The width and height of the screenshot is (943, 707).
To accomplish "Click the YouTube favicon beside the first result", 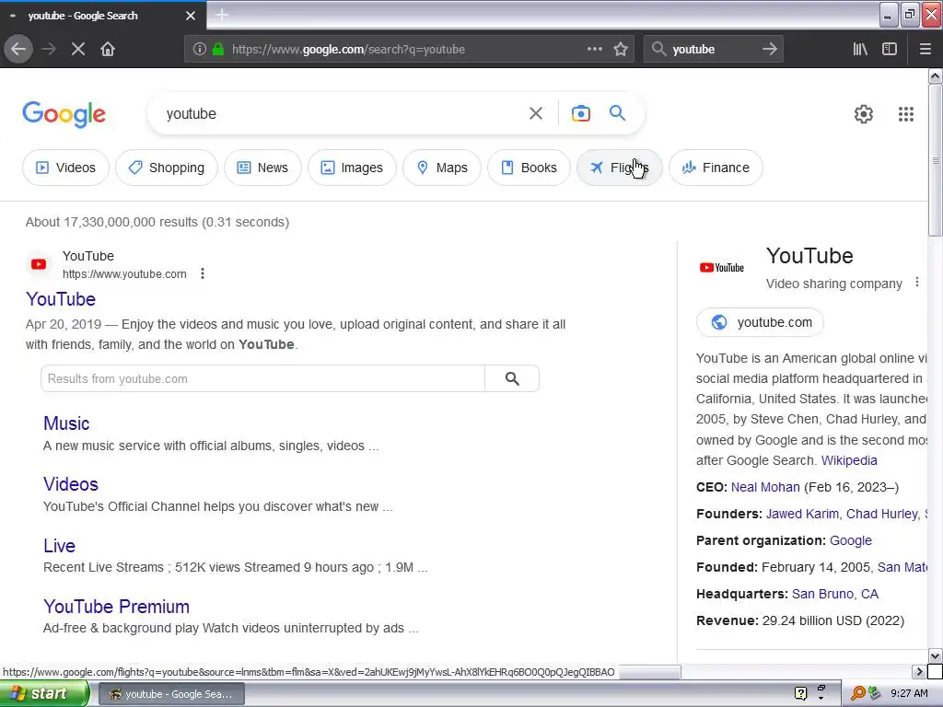I will coord(39,264).
